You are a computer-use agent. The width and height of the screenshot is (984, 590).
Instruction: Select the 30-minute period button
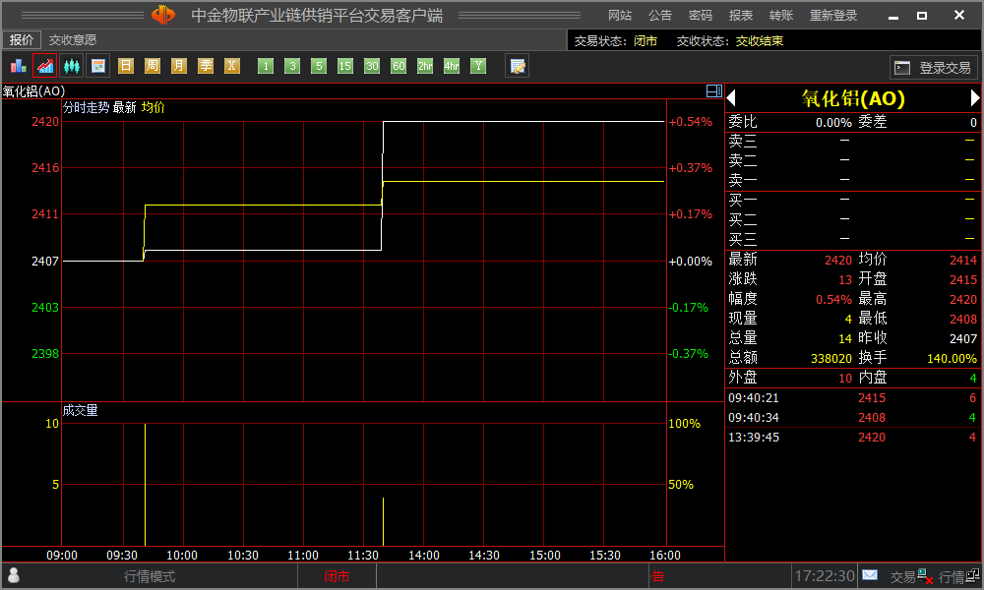(x=372, y=66)
